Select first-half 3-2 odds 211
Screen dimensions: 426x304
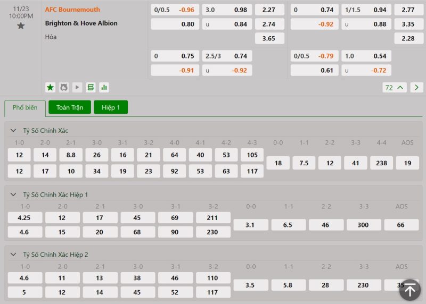tap(214, 218)
